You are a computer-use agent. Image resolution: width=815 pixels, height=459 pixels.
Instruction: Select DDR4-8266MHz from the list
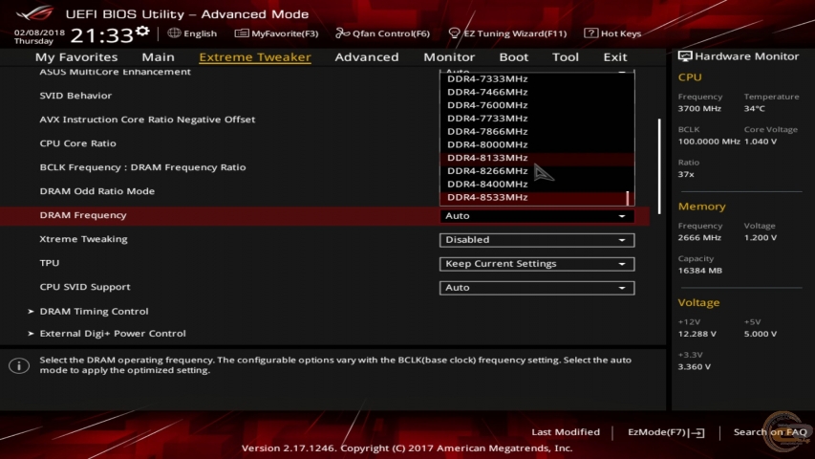(x=536, y=171)
